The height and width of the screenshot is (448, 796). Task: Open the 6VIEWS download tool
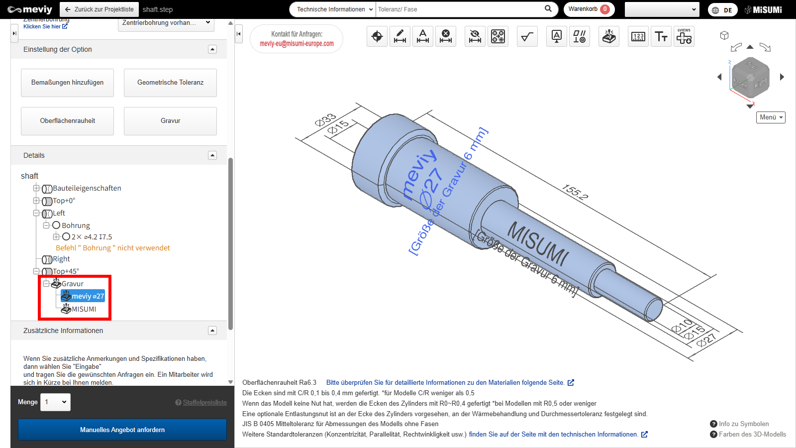click(x=684, y=36)
